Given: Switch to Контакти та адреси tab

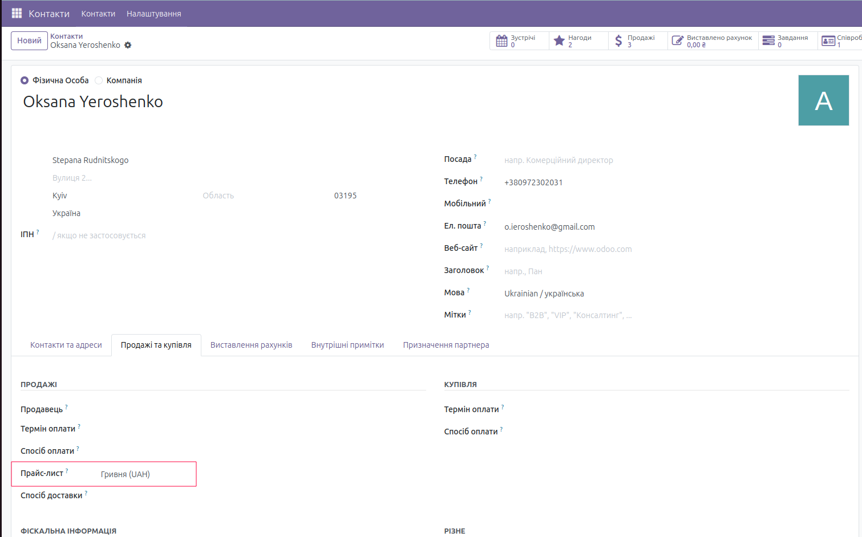Looking at the screenshot, I should (66, 345).
